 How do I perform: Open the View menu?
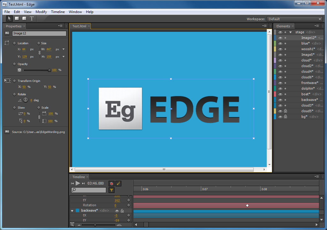click(x=27, y=12)
